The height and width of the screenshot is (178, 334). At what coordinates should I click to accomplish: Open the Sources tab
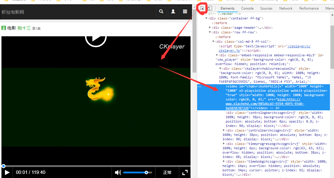click(x=266, y=8)
